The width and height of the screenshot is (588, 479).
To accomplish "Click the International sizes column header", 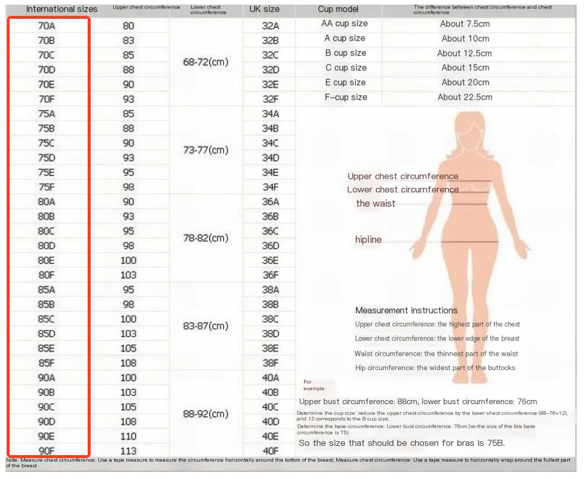I will [62, 9].
